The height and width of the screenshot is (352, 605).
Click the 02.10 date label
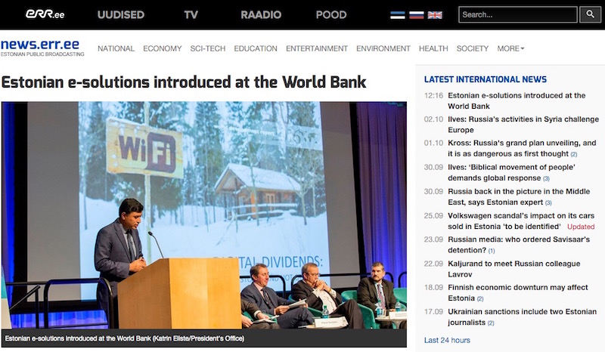click(x=433, y=119)
